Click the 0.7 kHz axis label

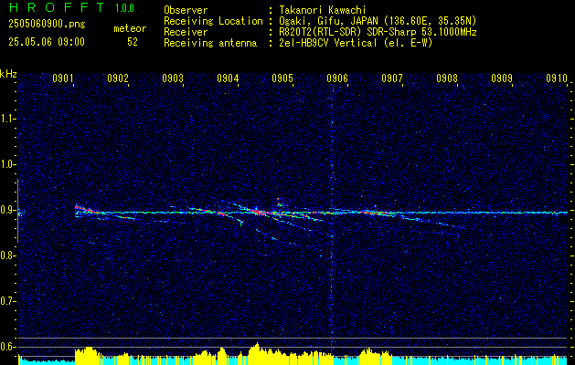pos(7,301)
